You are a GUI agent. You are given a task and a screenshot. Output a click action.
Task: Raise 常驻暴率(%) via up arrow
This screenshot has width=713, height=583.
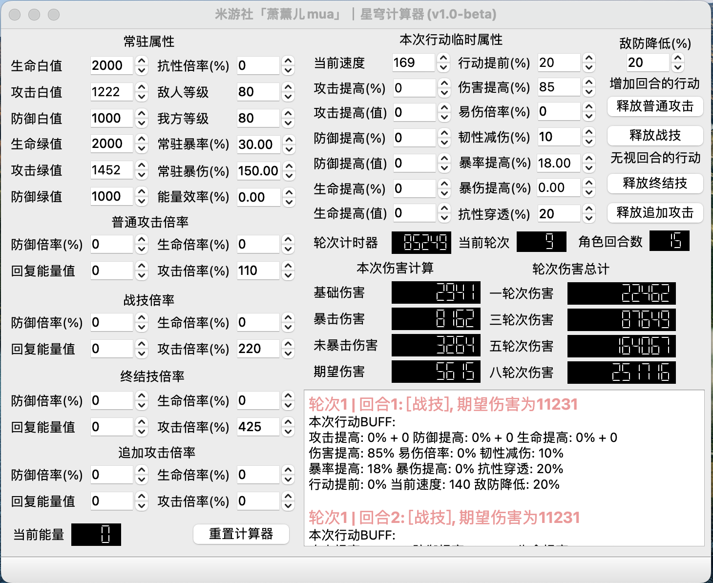[x=289, y=140]
